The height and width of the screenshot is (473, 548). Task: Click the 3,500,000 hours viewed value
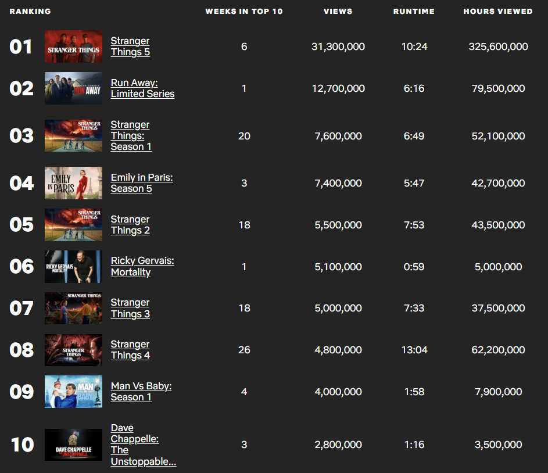point(498,445)
